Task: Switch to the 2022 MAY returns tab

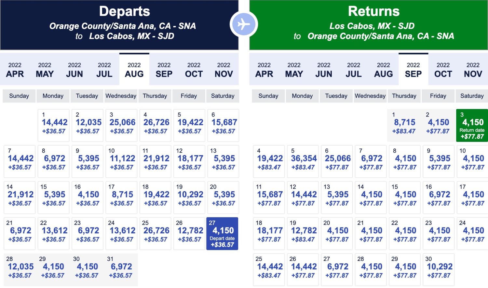Action: [293, 69]
